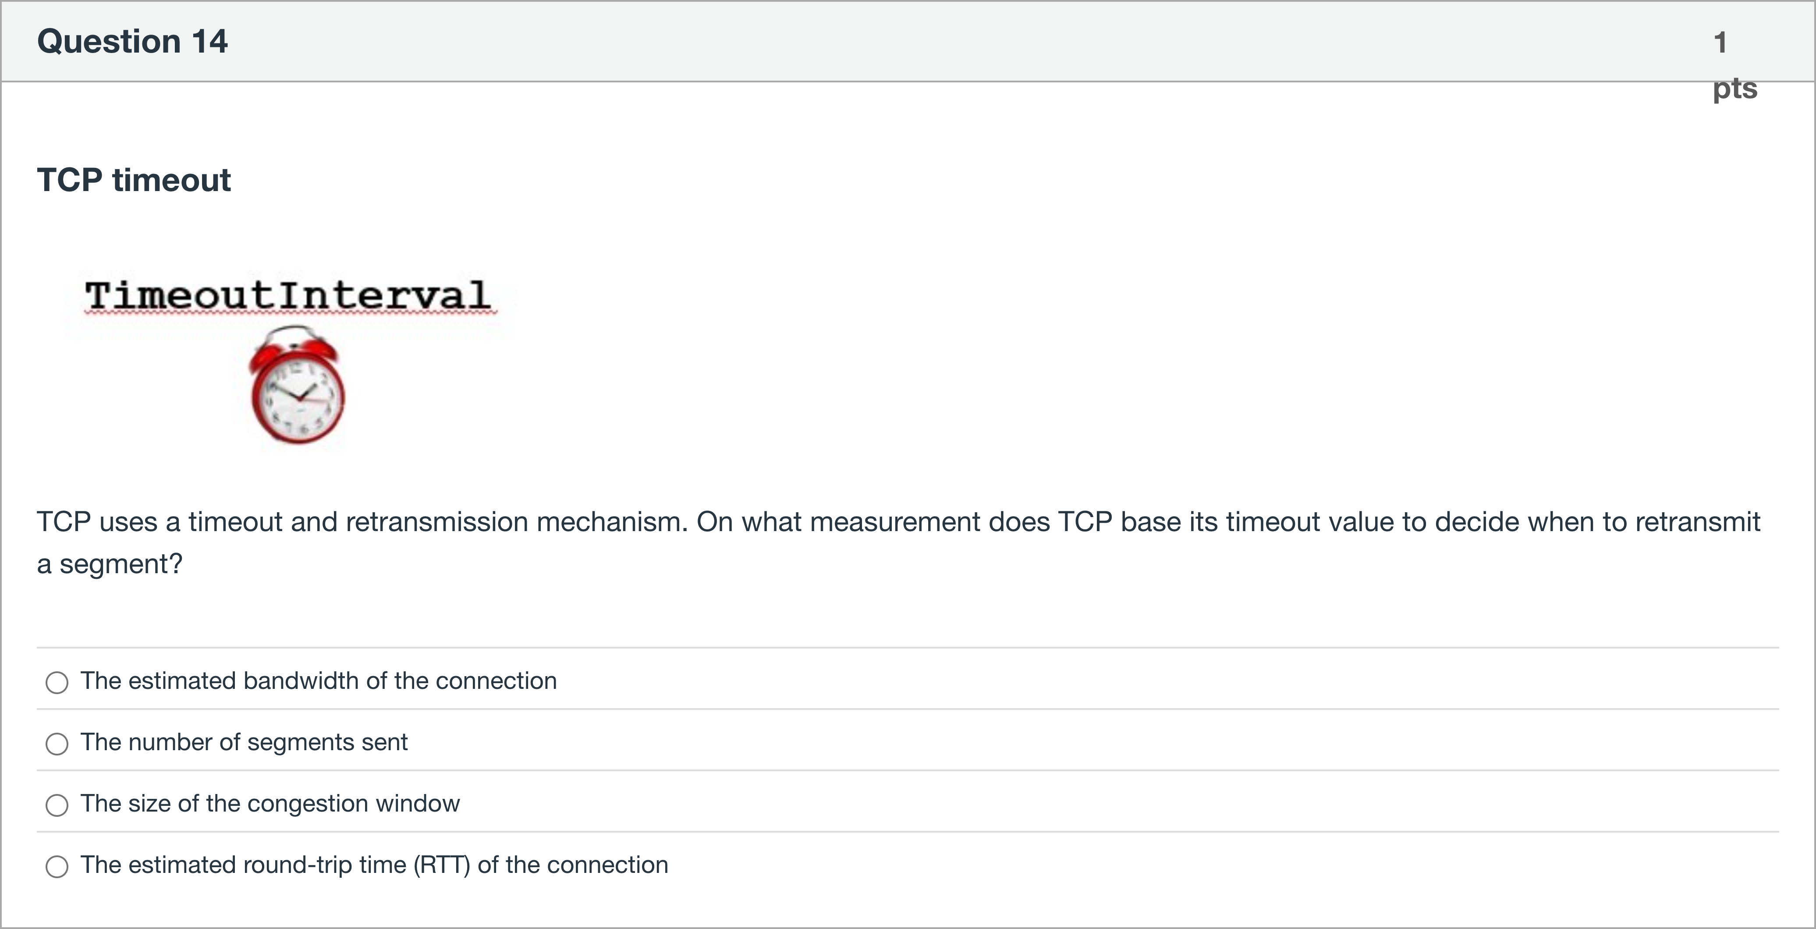Click the Question 14 heading
This screenshot has width=1816, height=929.
pyautogui.click(x=132, y=41)
